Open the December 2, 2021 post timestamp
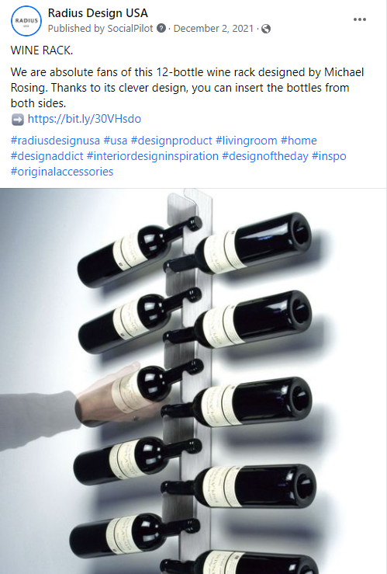387x574 pixels. click(x=213, y=29)
